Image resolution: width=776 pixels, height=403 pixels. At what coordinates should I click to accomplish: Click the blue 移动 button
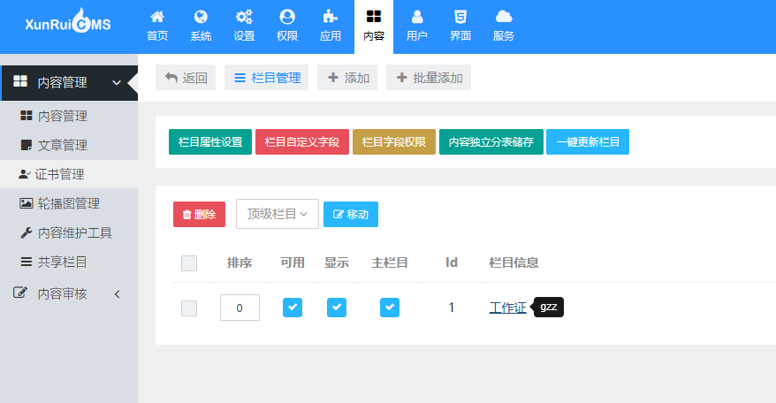click(x=351, y=215)
